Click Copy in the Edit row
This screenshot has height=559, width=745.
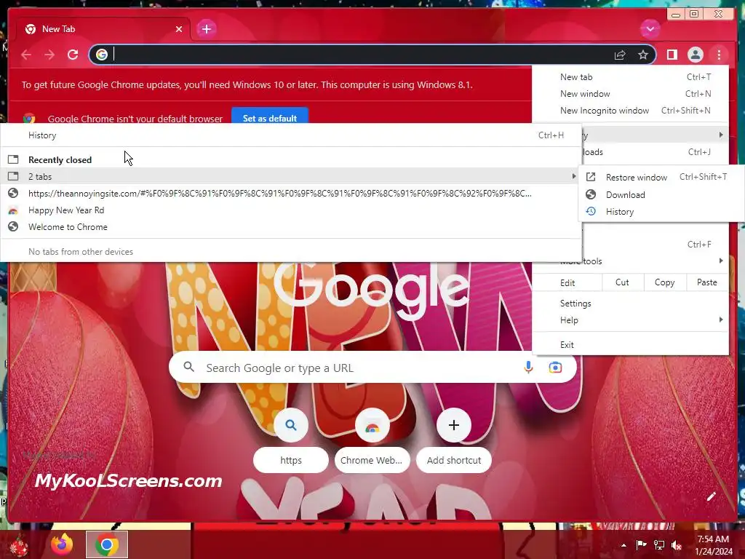(x=664, y=282)
